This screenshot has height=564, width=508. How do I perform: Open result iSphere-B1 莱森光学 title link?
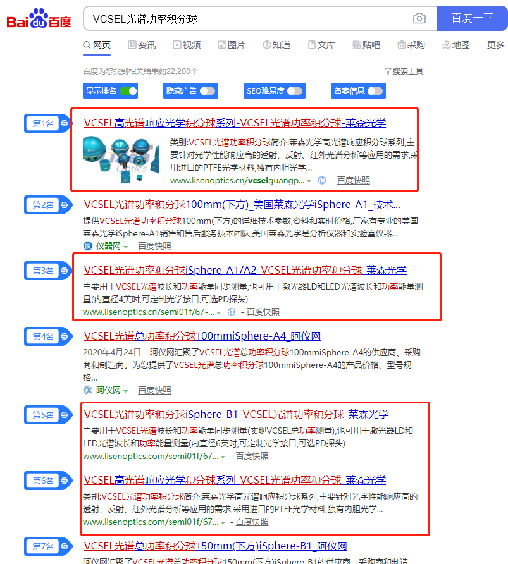(x=237, y=414)
